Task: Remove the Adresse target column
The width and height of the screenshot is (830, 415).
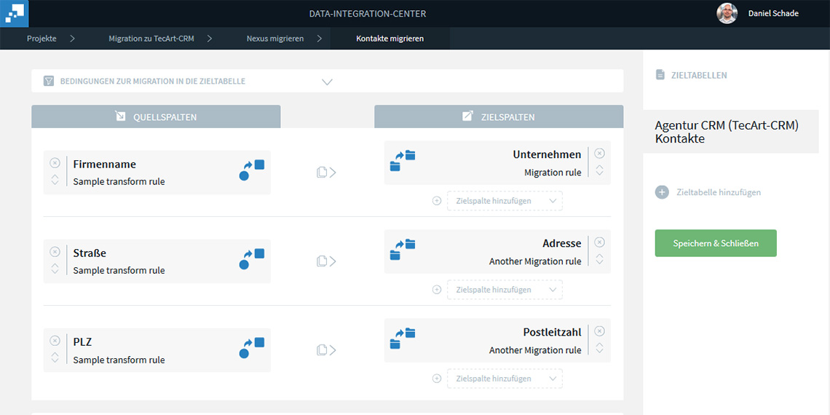Action: (599, 242)
